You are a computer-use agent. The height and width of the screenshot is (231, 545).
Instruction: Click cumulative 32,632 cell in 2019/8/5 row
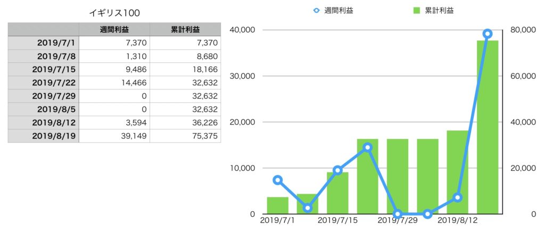pos(185,109)
